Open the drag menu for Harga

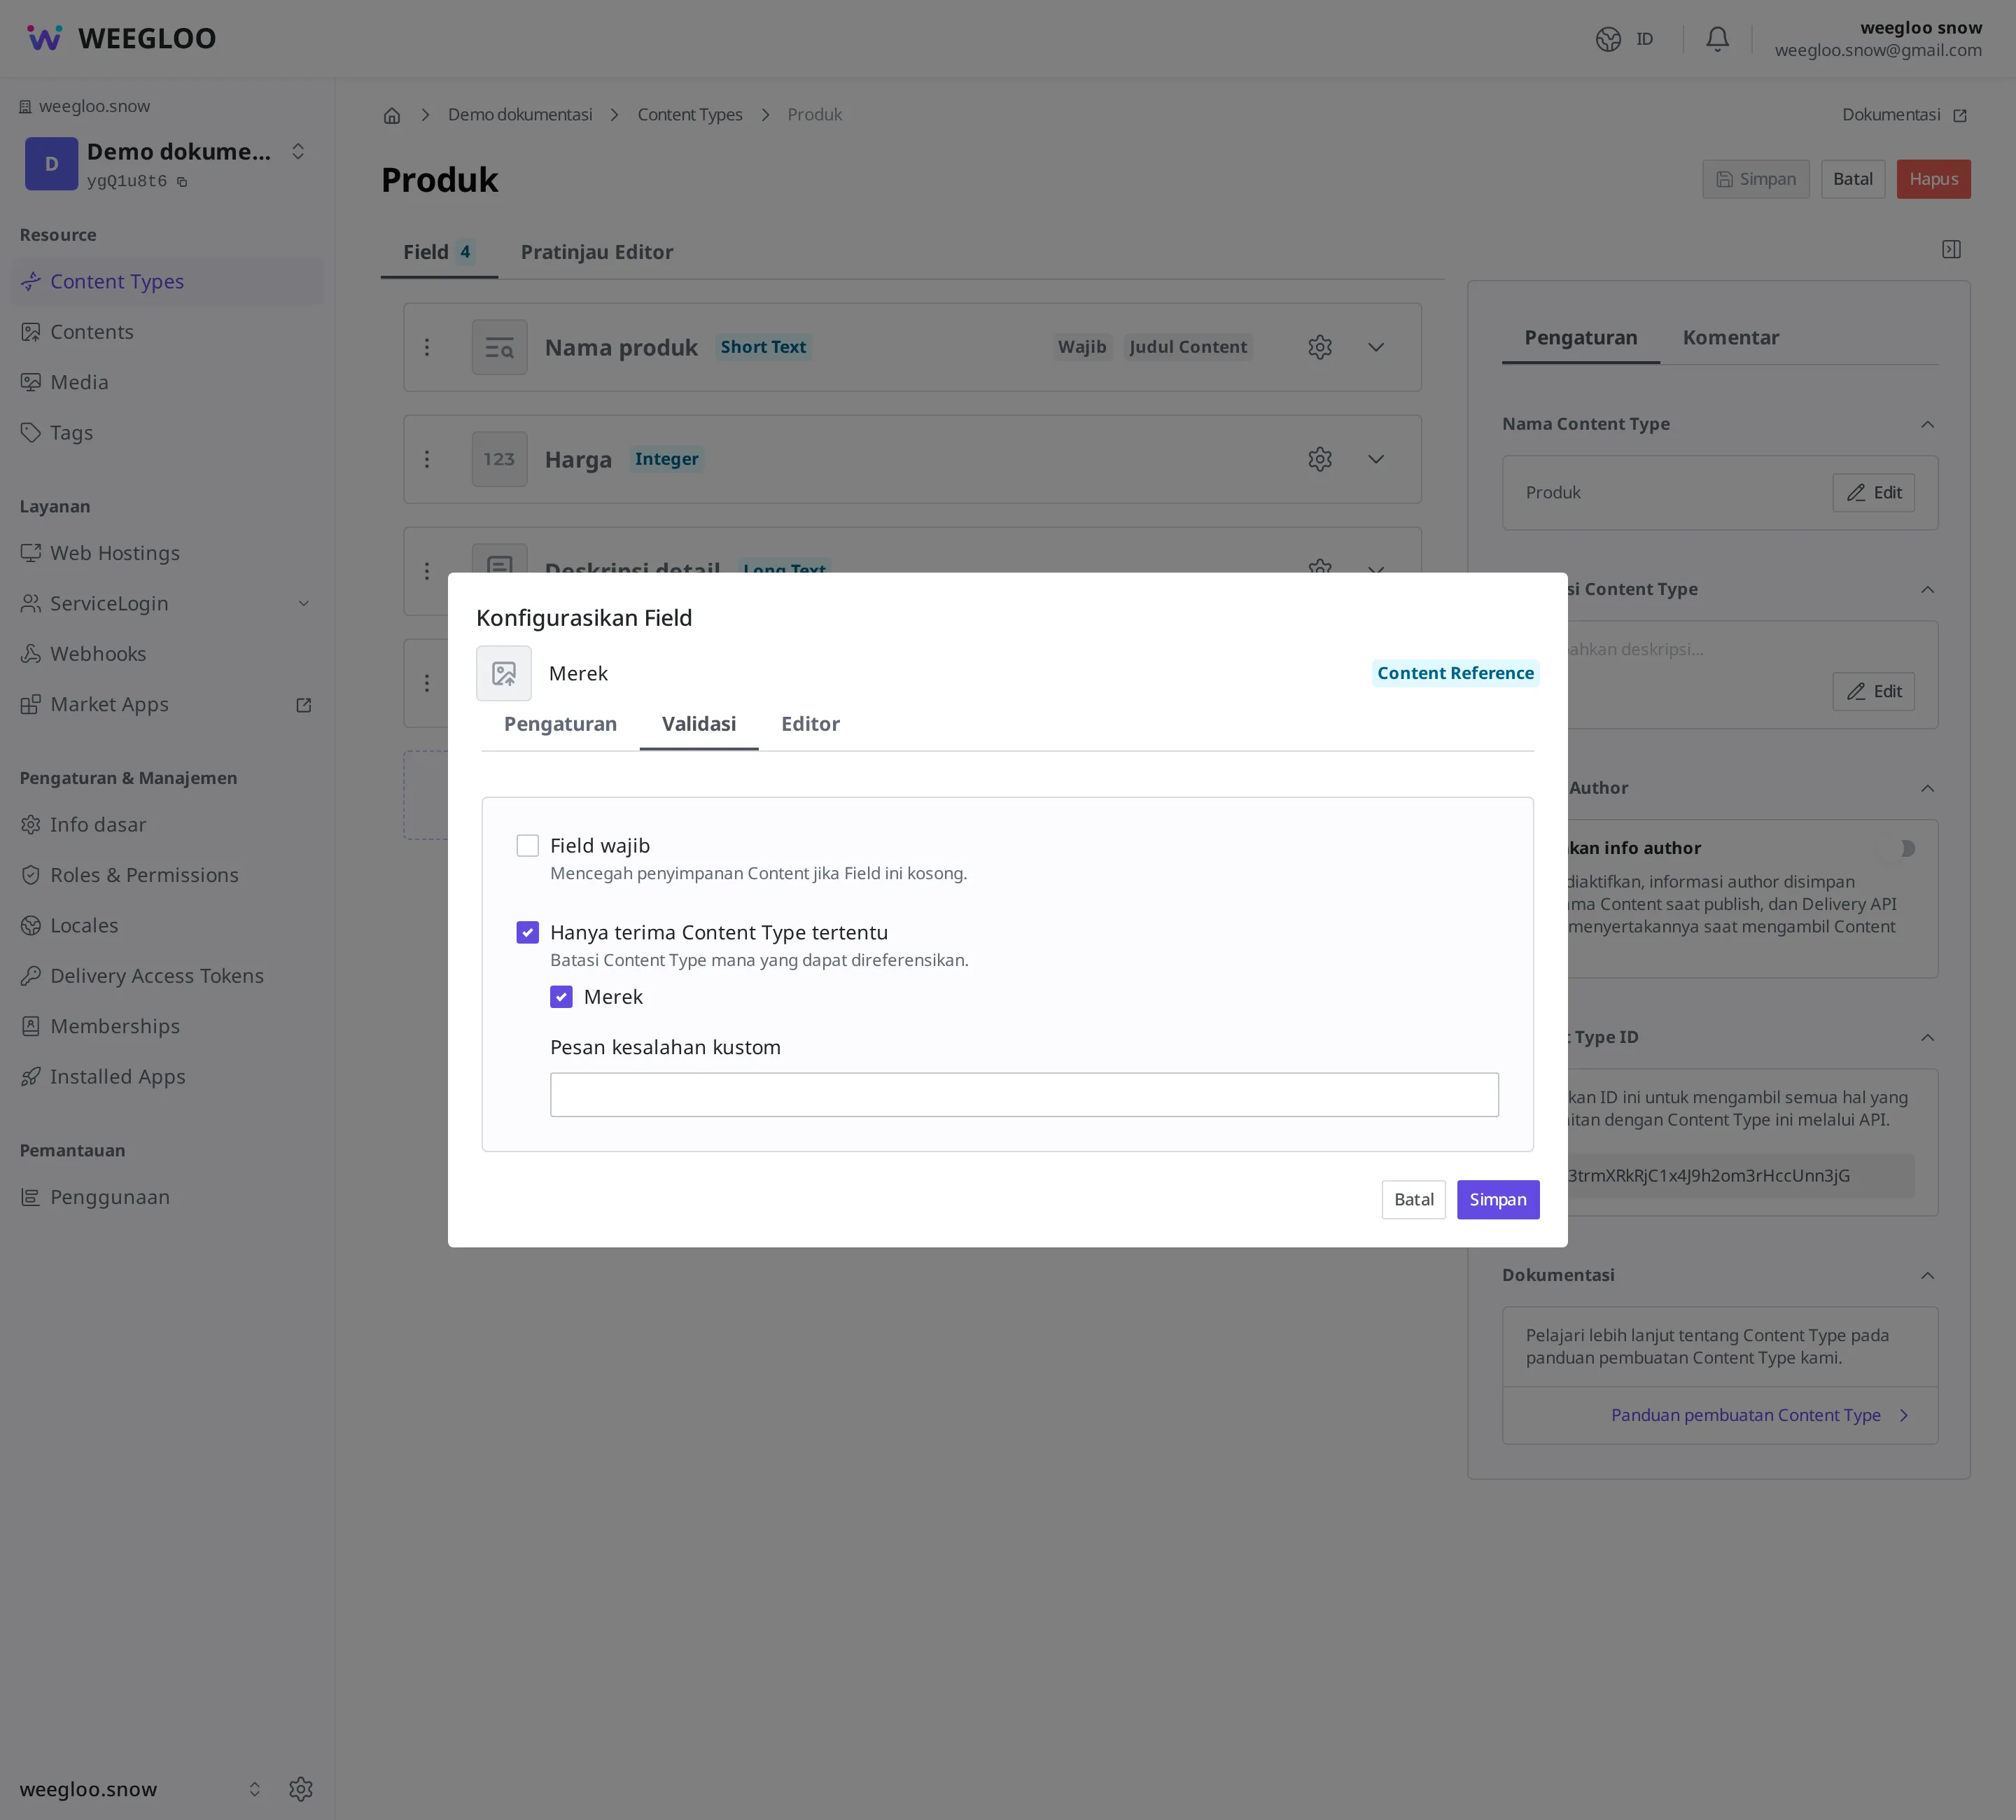(x=427, y=459)
